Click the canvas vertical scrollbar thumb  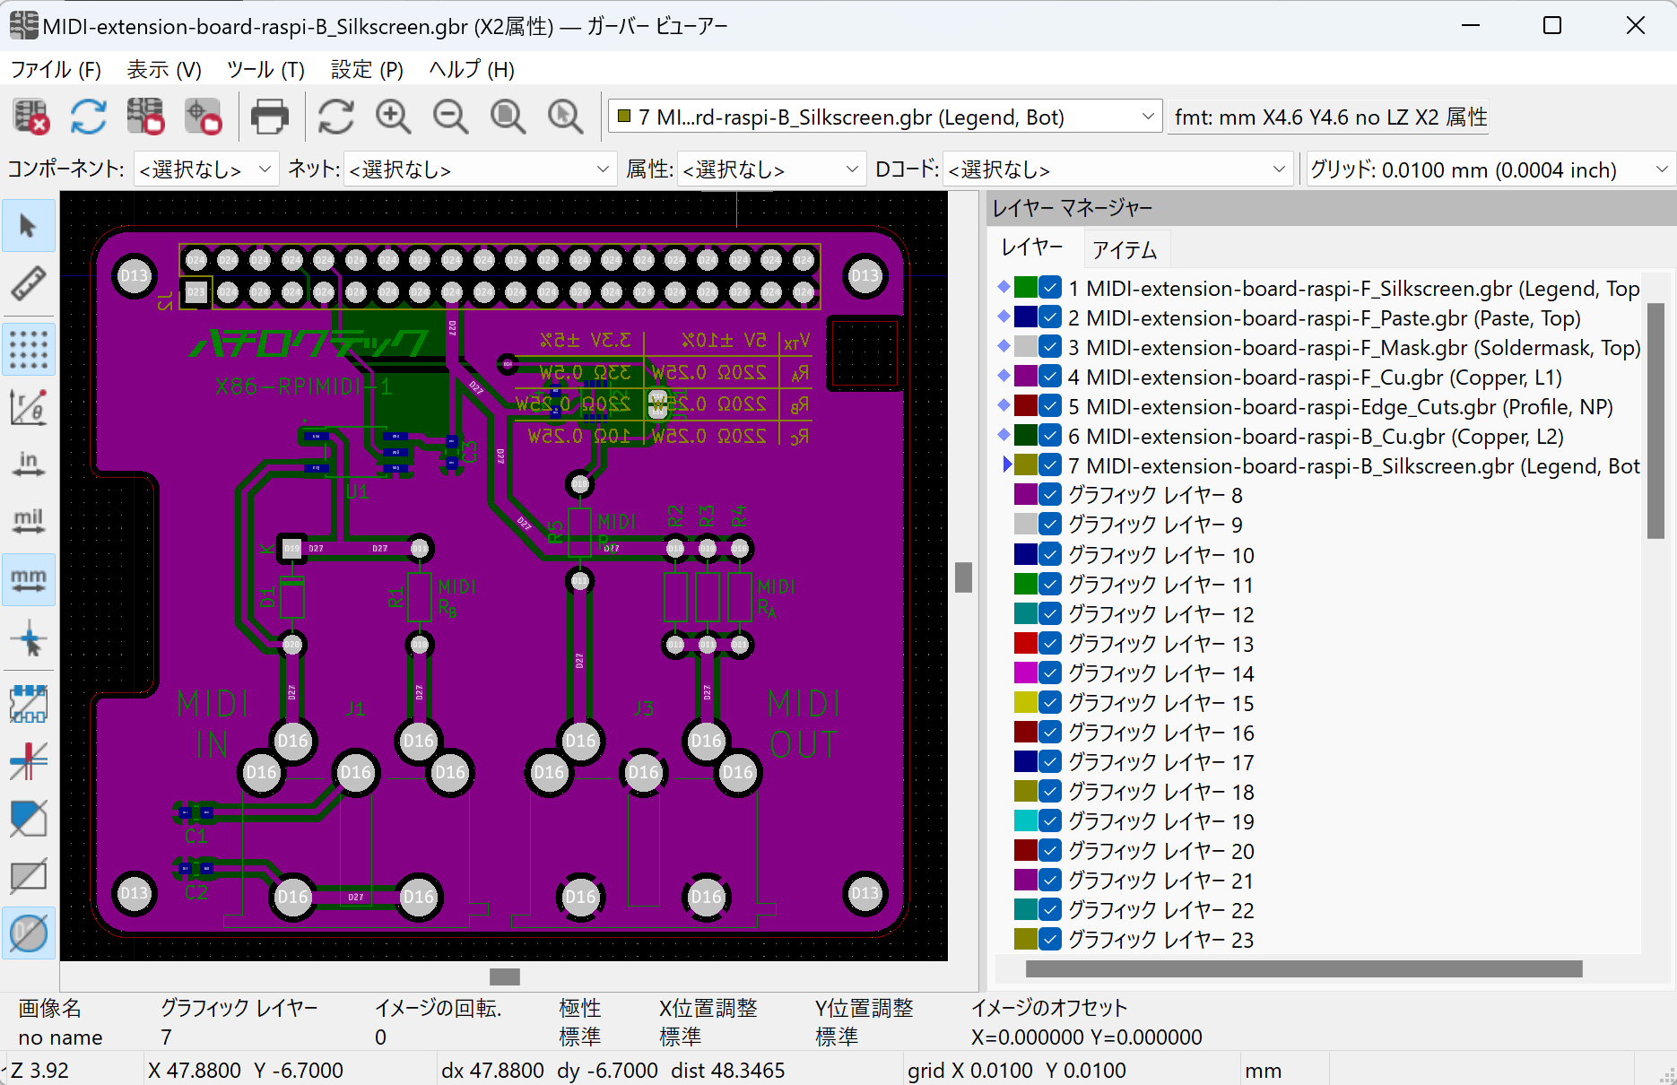tap(964, 577)
